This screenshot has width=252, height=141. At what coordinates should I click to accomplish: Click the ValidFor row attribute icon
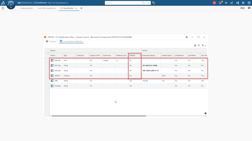click(52, 76)
